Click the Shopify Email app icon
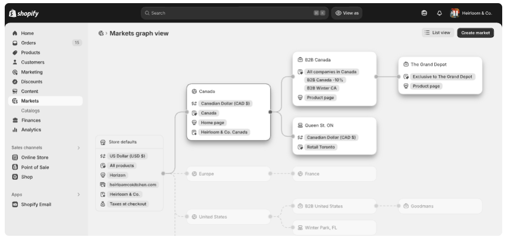Viewport: 508px width, 240px height. click(15, 204)
